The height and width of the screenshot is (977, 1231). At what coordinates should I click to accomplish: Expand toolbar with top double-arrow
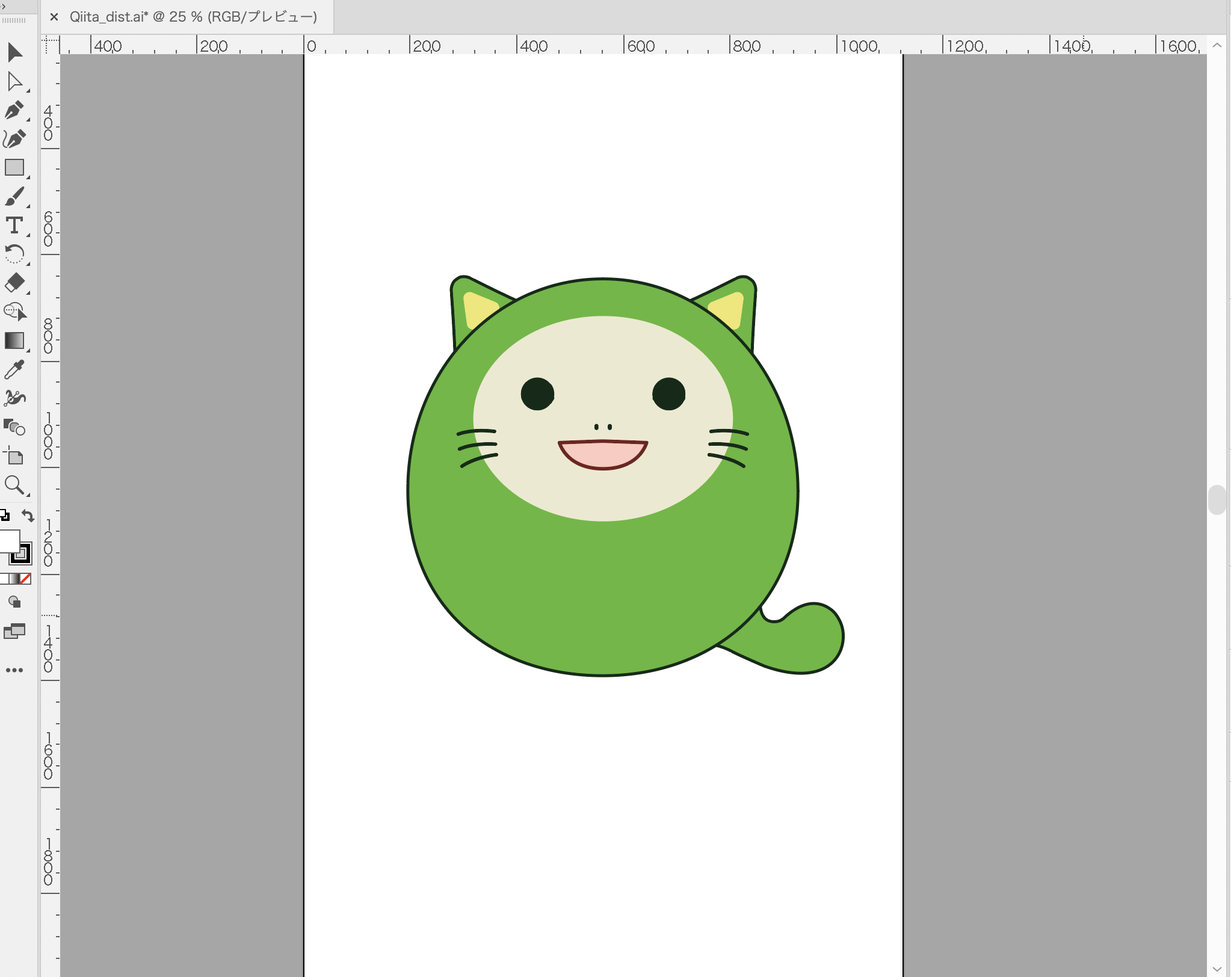[3, 5]
